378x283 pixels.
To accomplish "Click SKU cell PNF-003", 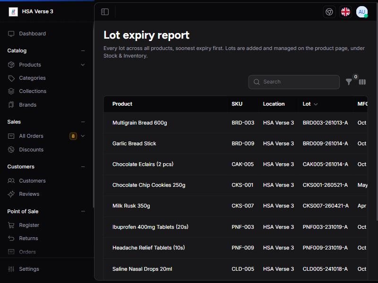I will [x=242, y=227].
